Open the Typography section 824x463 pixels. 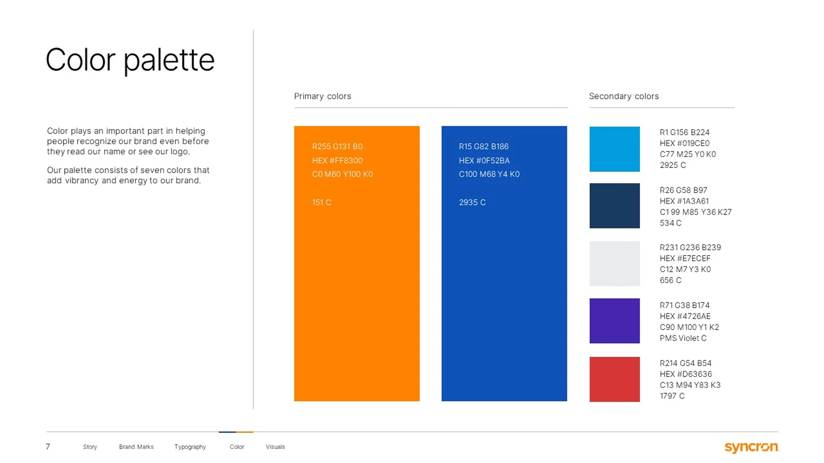(190, 447)
